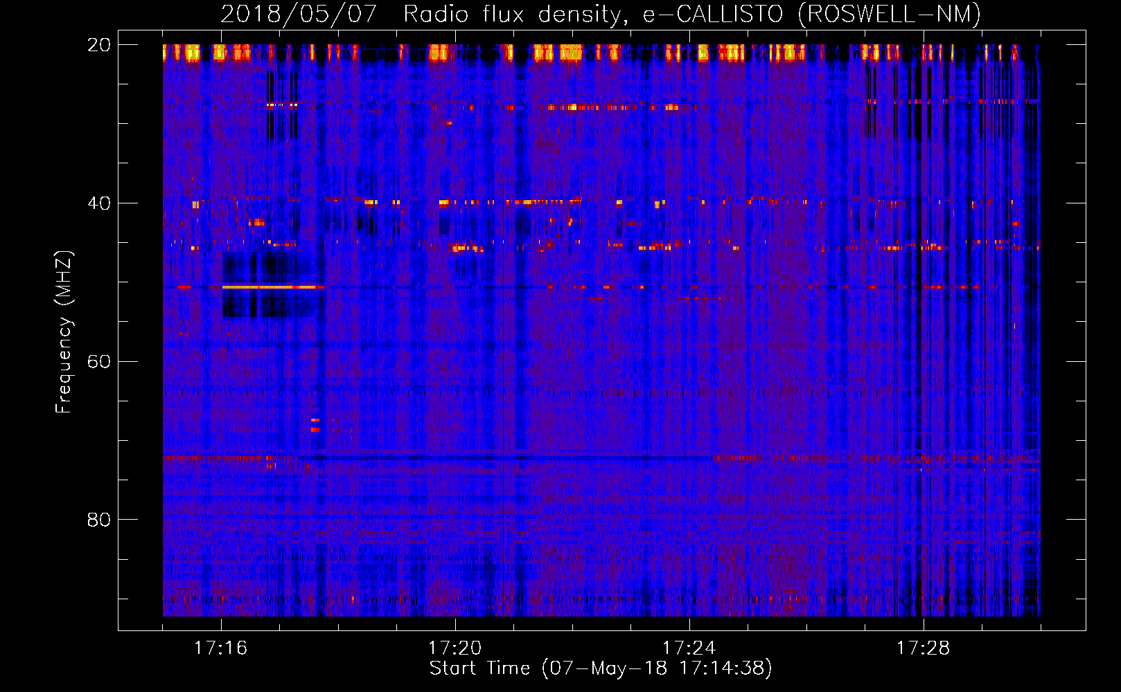
Task: Click the 40 frequency tick label
Action: point(99,203)
